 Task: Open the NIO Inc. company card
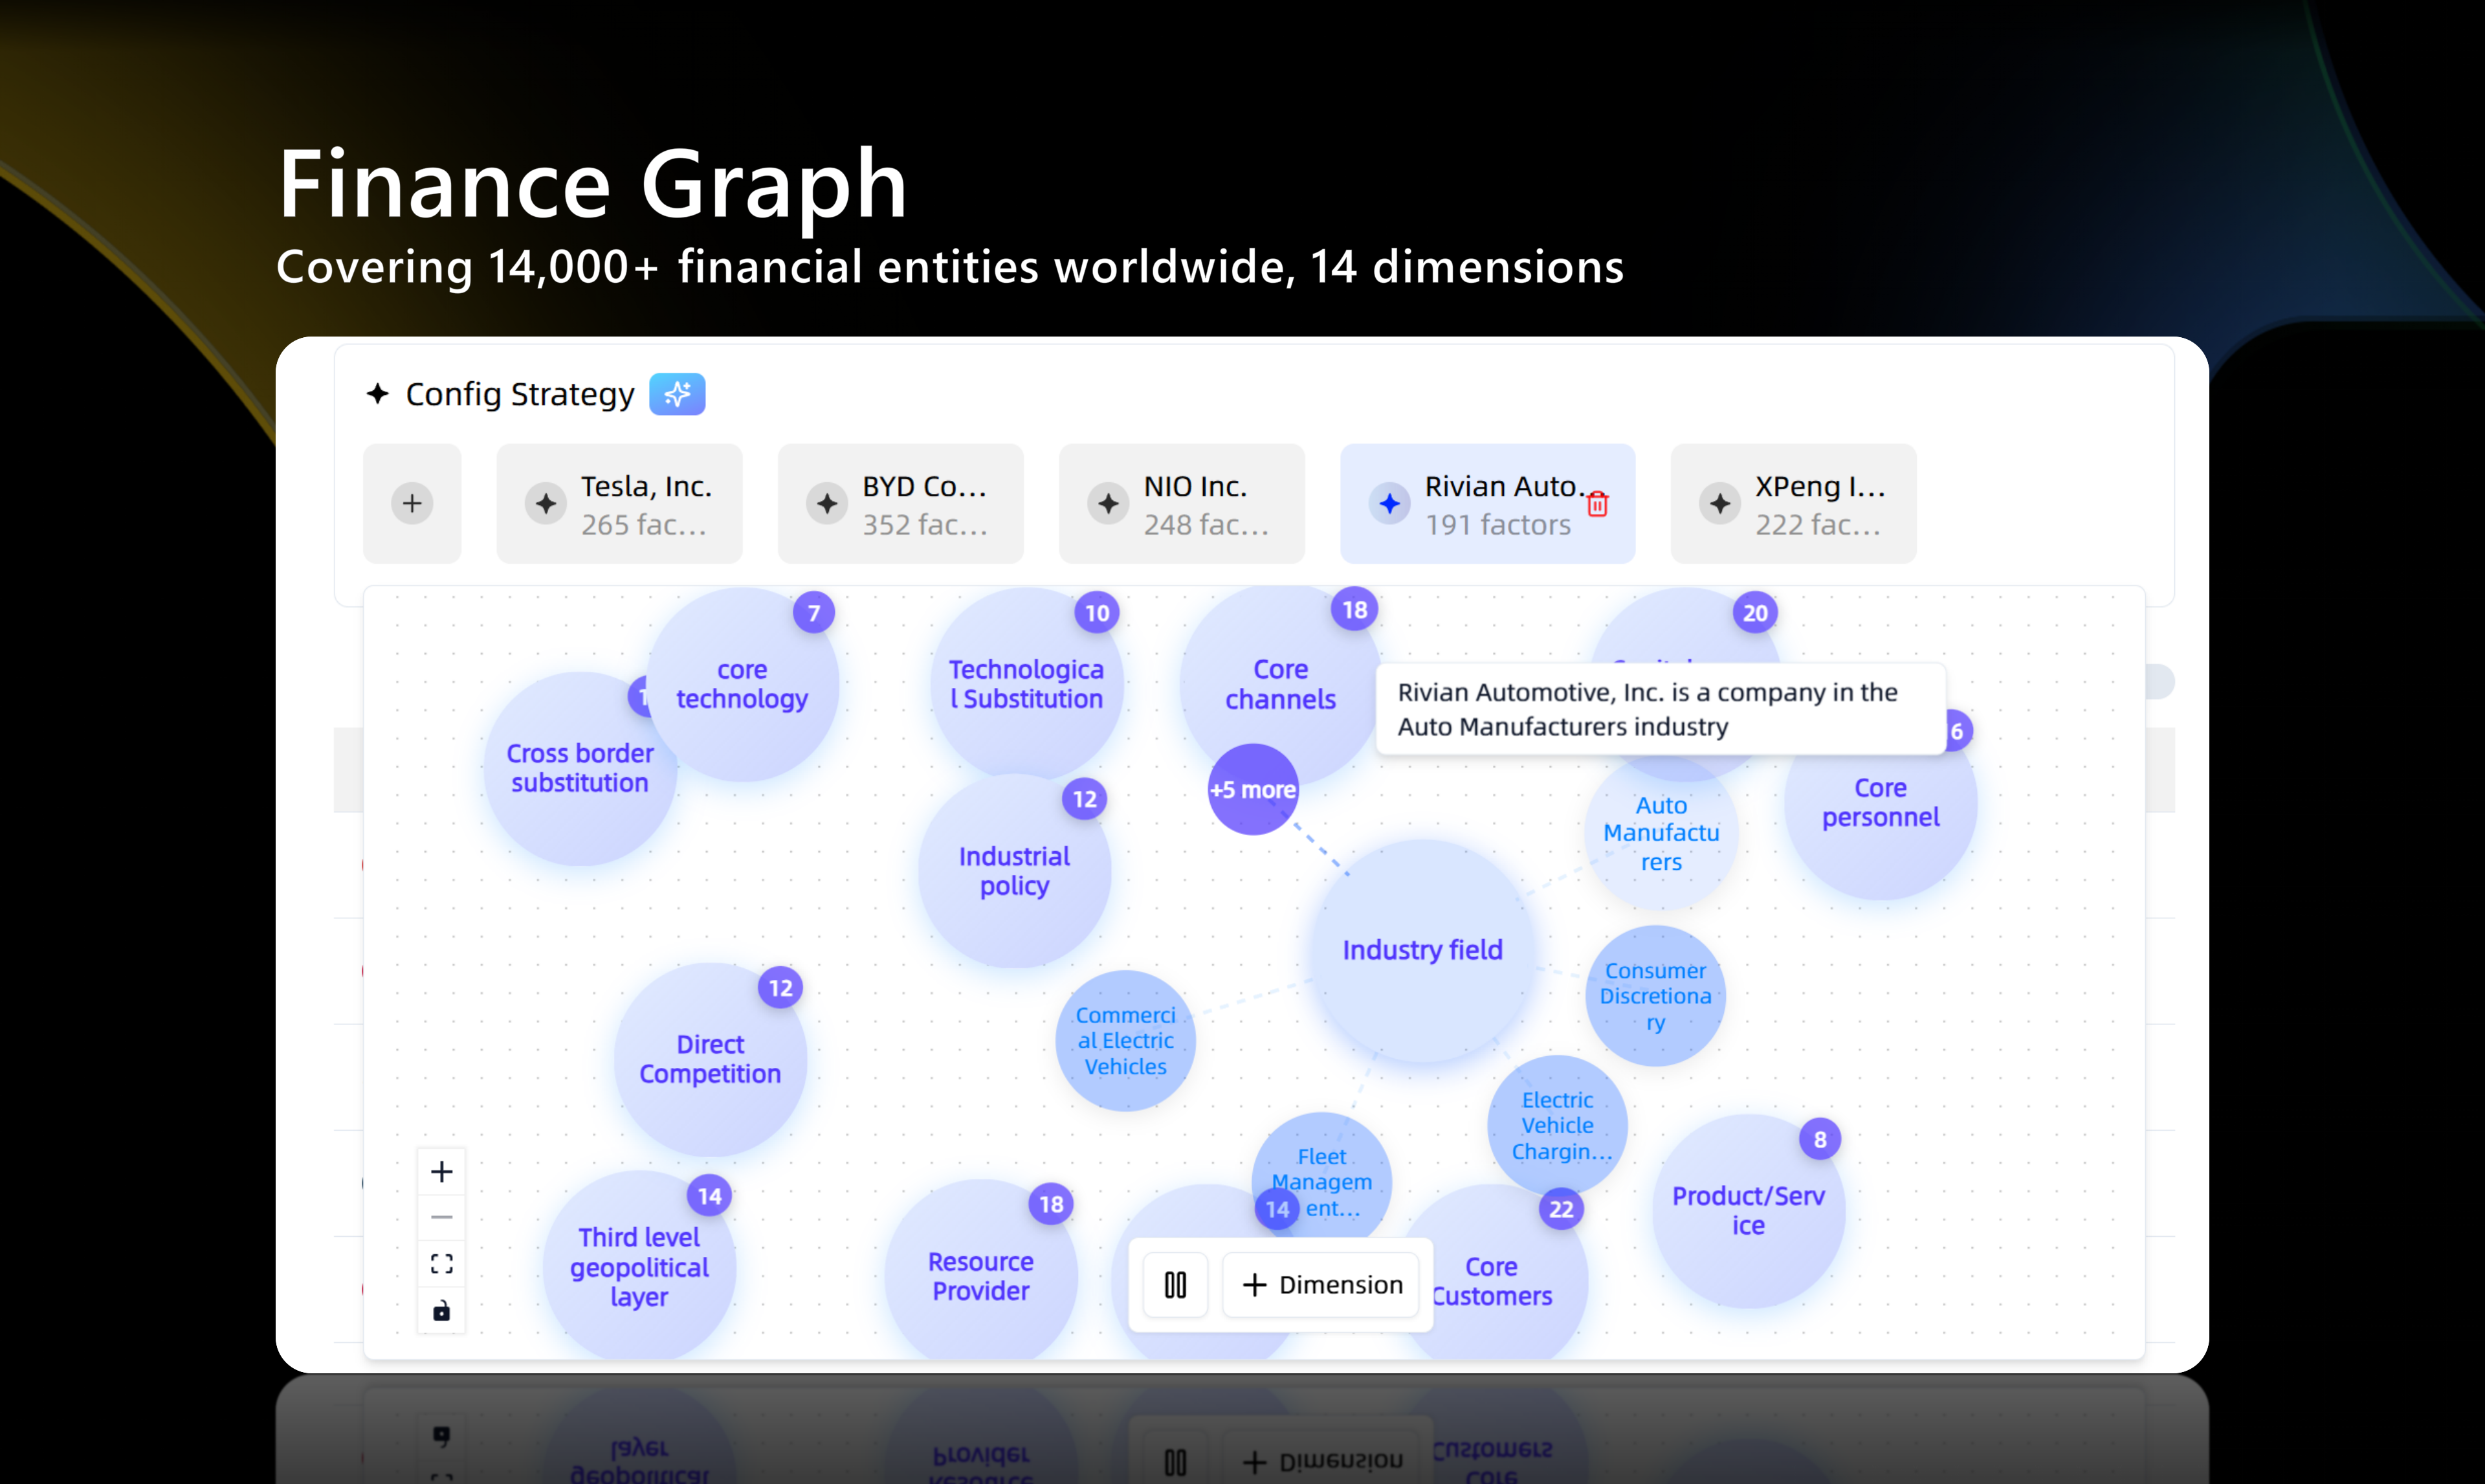[1182, 504]
